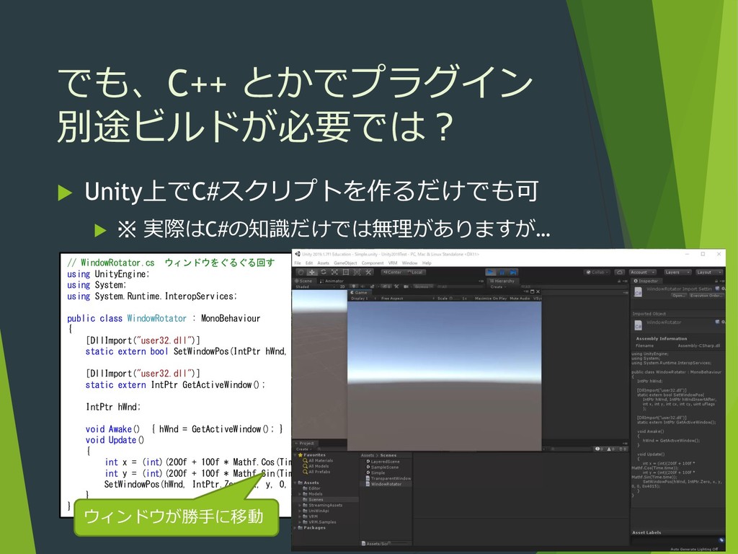Select the combined Transform tool

click(x=357, y=272)
